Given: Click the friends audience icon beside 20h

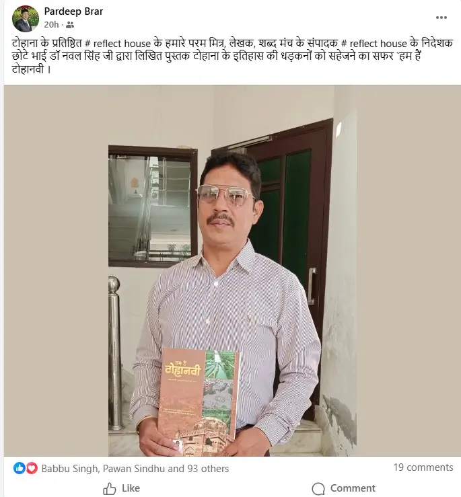Looking at the screenshot, I should pos(70,25).
